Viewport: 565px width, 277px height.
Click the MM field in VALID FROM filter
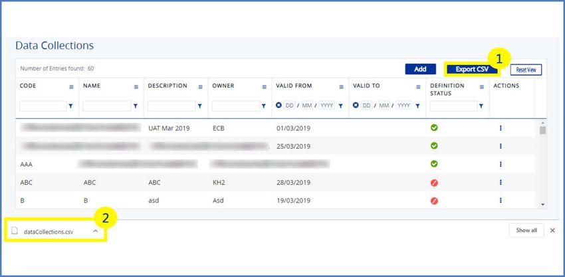click(x=307, y=106)
